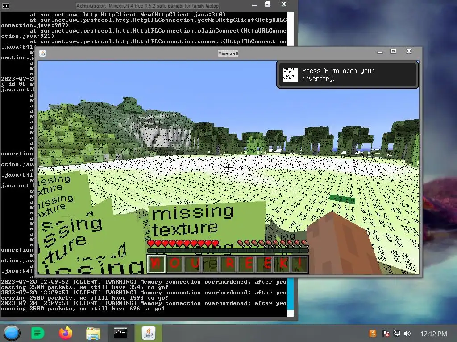
Task: Open the network tray icon
Action: coord(397,334)
